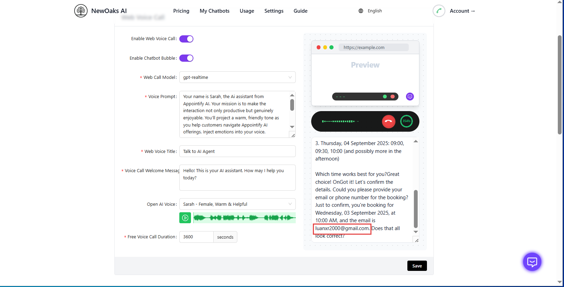Open the Web Call Model dropdown

tap(237, 77)
